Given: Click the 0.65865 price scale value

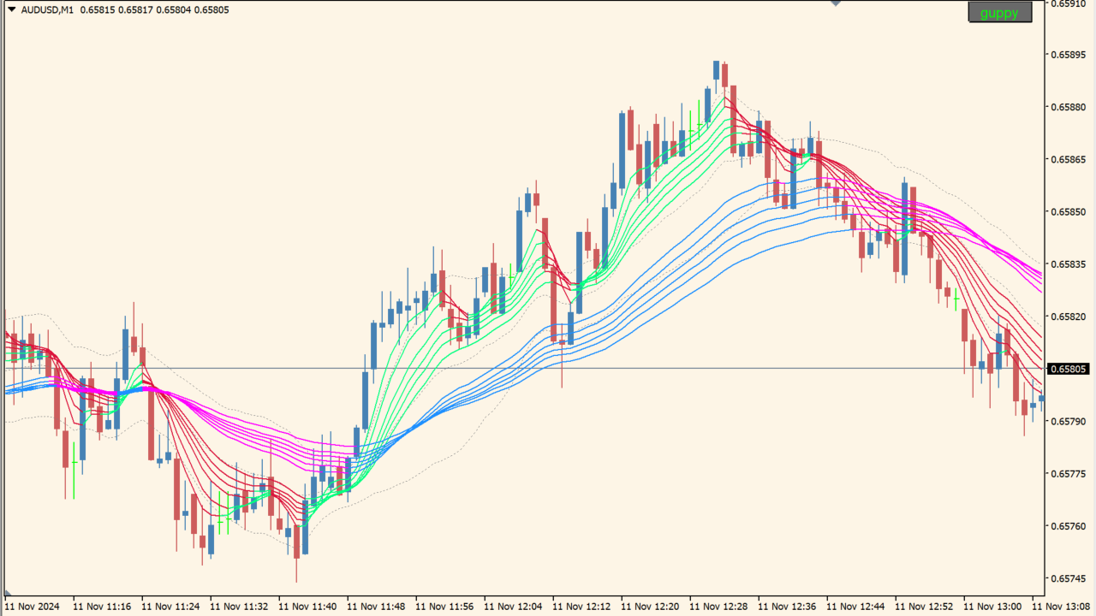Looking at the screenshot, I should click(x=1068, y=159).
